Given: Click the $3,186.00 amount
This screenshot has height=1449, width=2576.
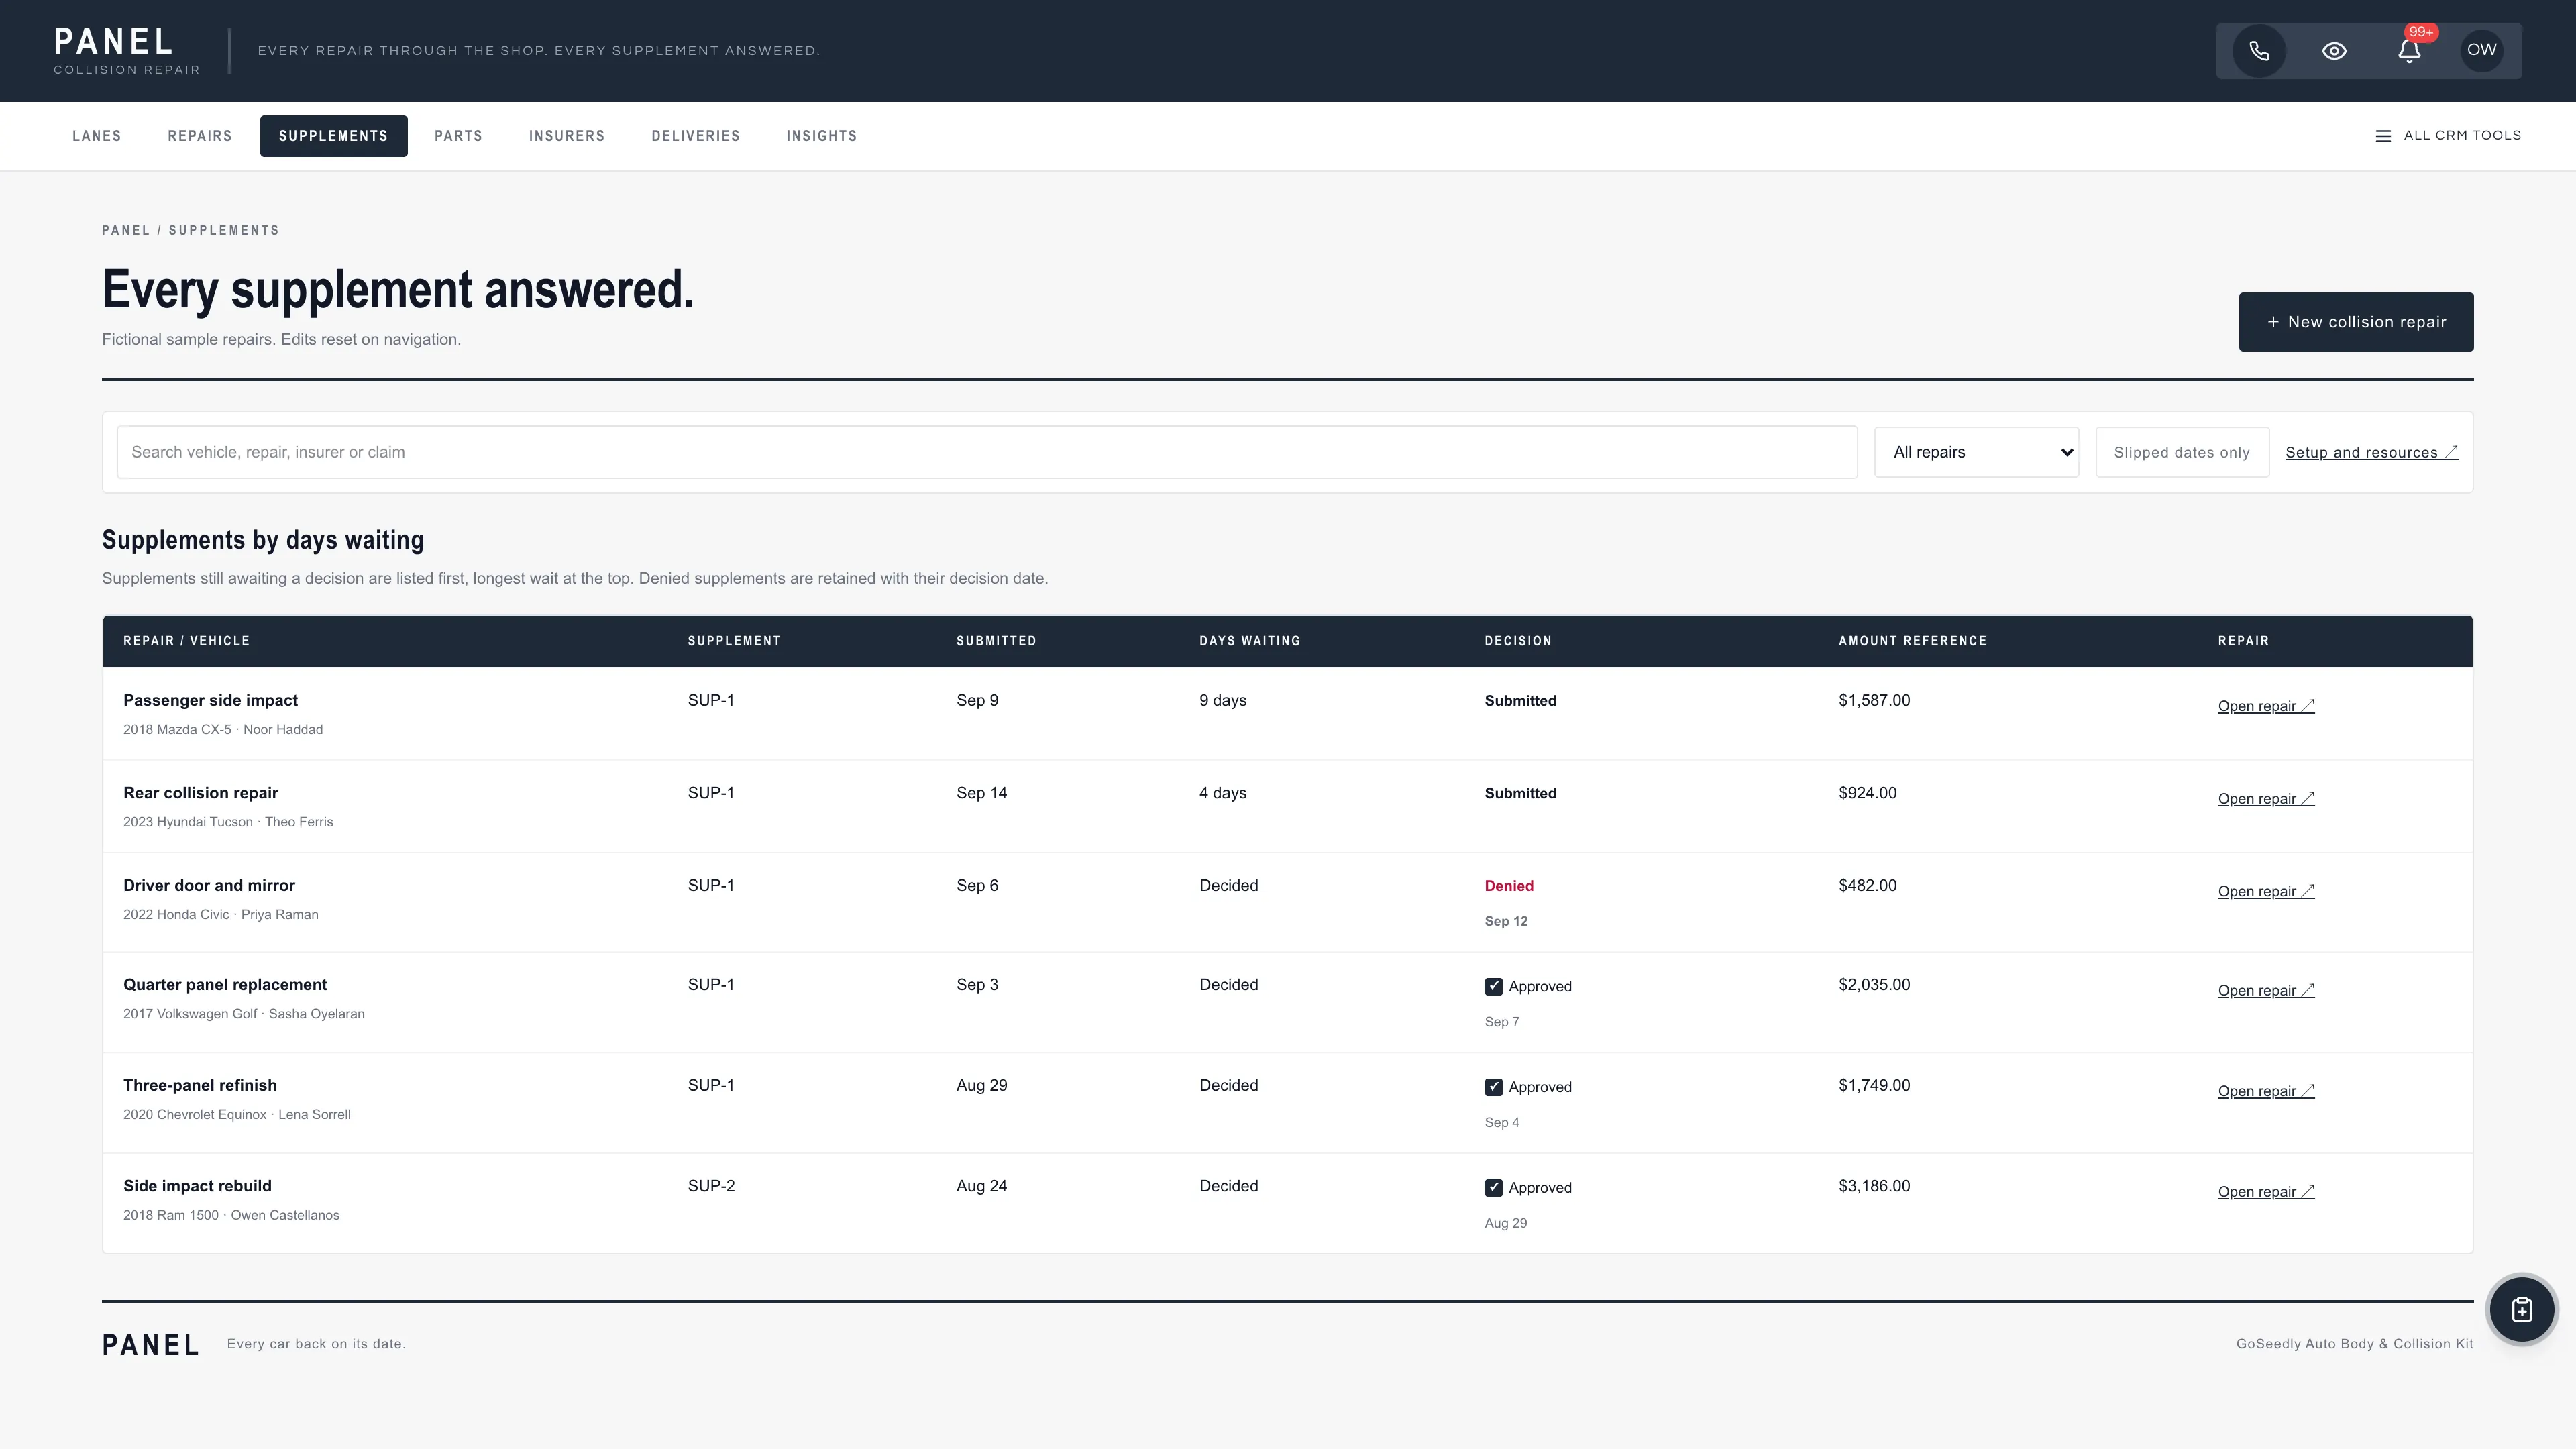Looking at the screenshot, I should coord(1874,1186).
